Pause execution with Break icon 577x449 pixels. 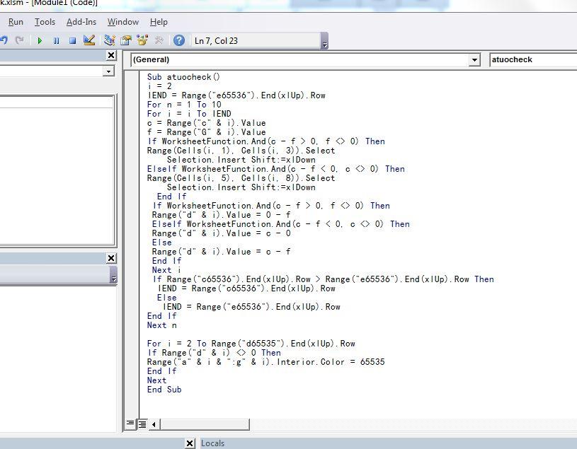57,40
